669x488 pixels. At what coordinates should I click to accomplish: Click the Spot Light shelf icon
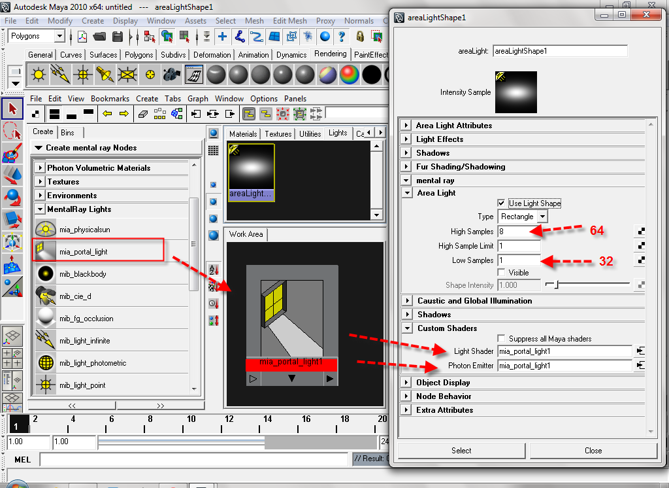point(105,75)
